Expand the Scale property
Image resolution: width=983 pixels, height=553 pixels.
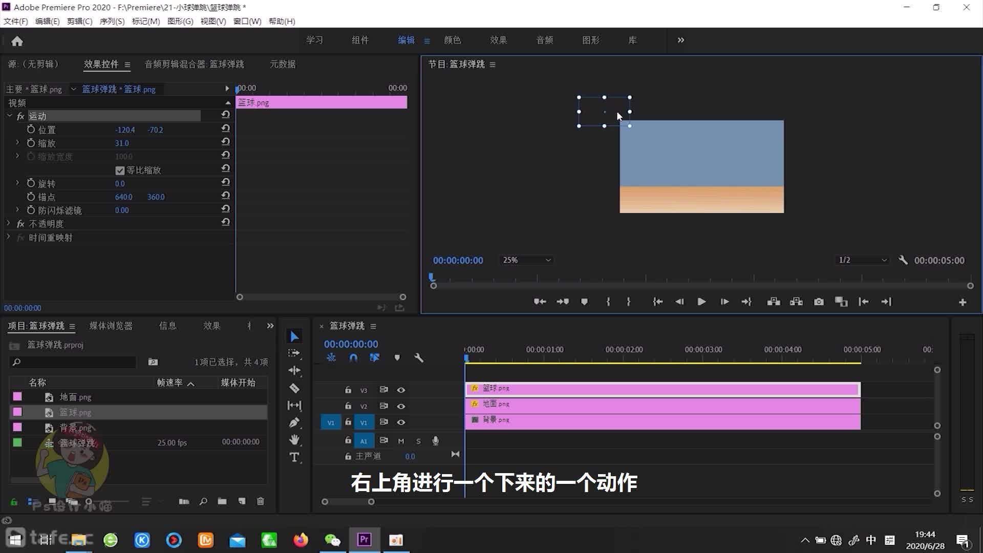click(x=17, y=142)
